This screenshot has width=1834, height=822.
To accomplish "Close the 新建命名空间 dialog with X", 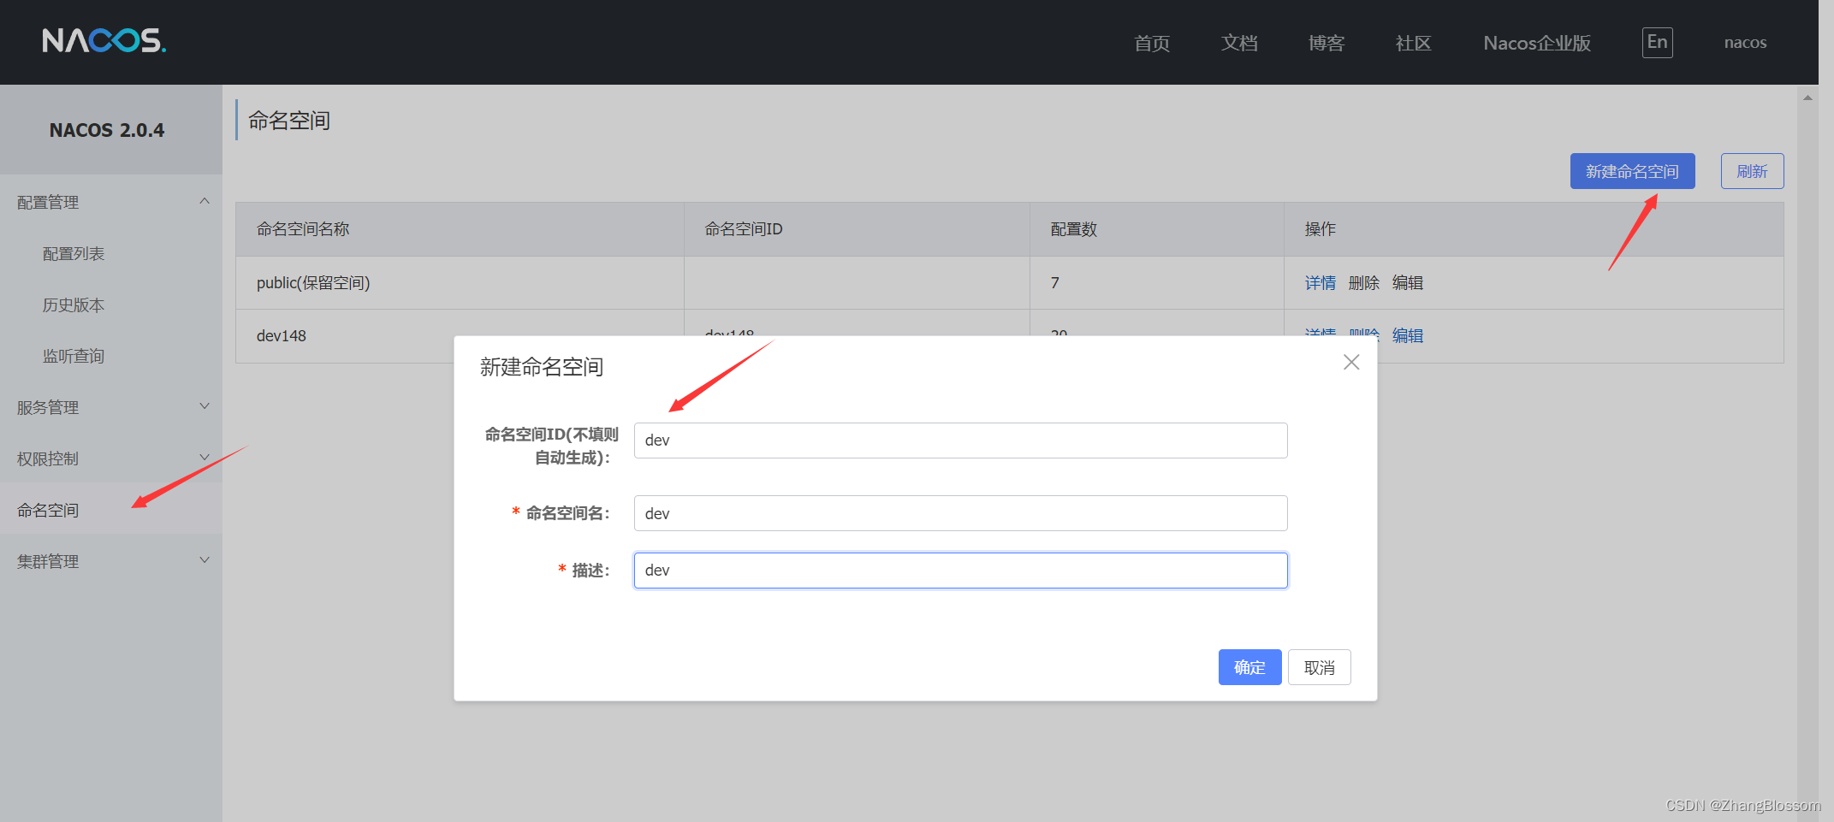I will click(x=1351, y=363).
